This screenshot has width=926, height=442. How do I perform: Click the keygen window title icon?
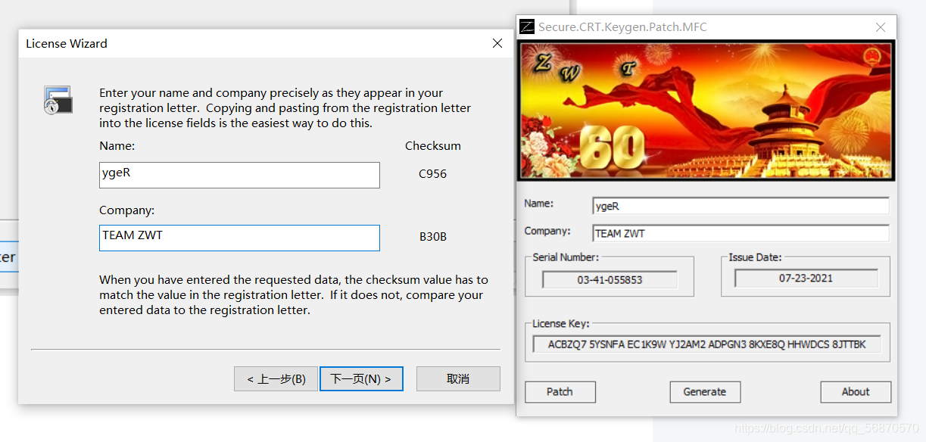tap(528, 27)
